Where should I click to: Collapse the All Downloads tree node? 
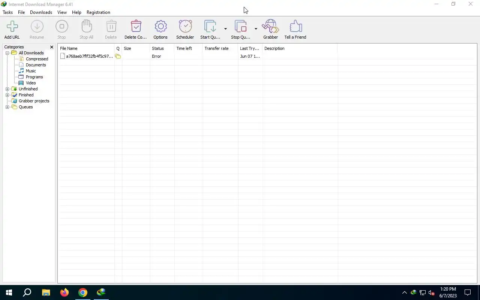pos(7,53)
